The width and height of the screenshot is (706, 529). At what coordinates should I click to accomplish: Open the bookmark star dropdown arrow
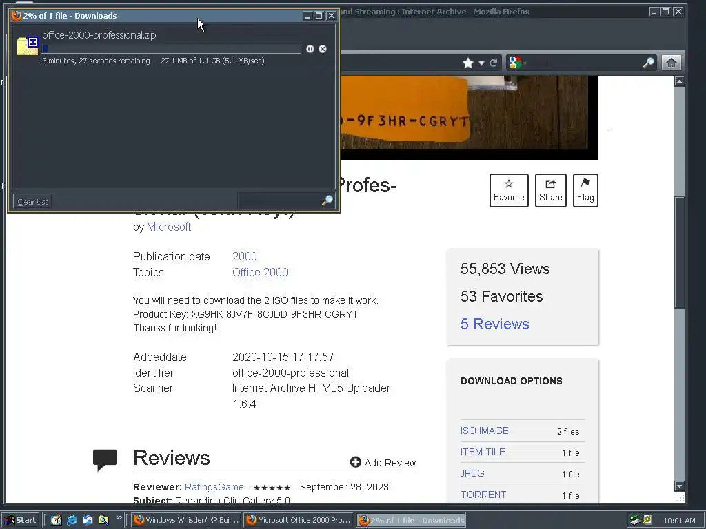click(x=481, y=63)
